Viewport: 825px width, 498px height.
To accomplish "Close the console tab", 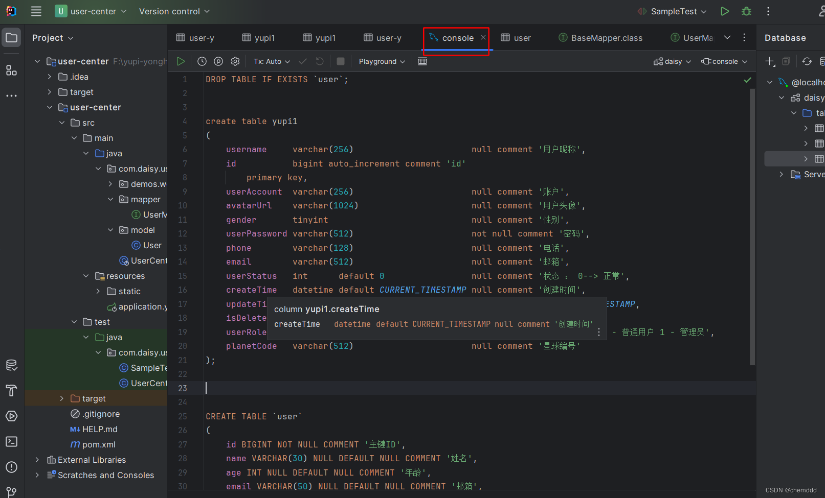I will (x=483, y=37).
